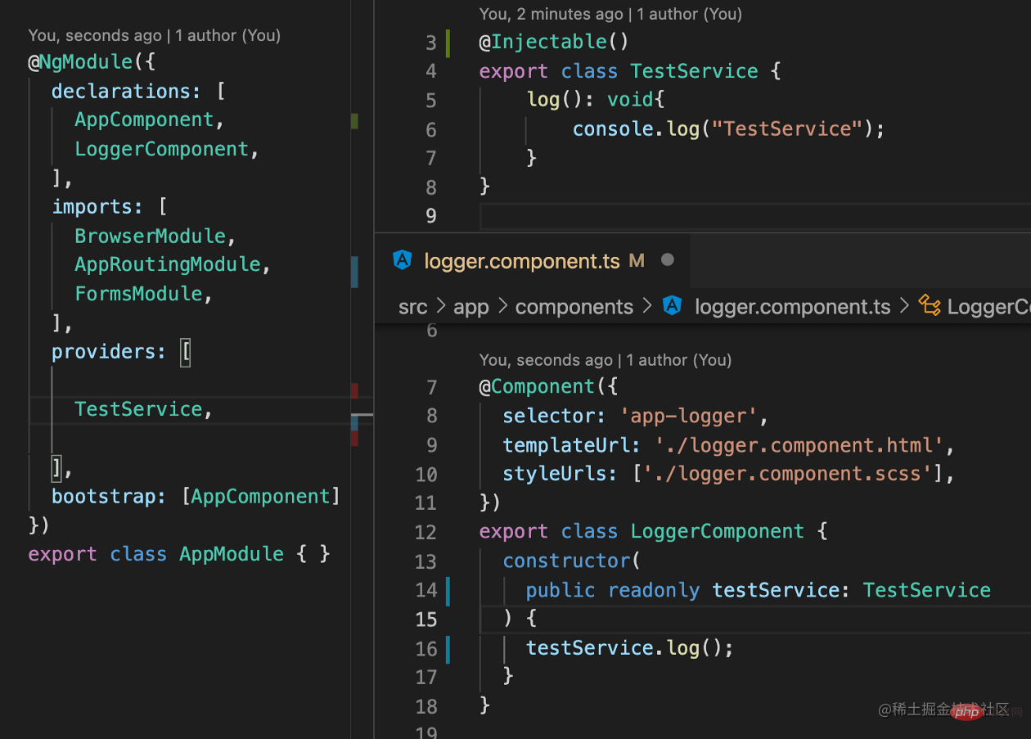Click green marker in left editor overview ruler

point(354,121)
